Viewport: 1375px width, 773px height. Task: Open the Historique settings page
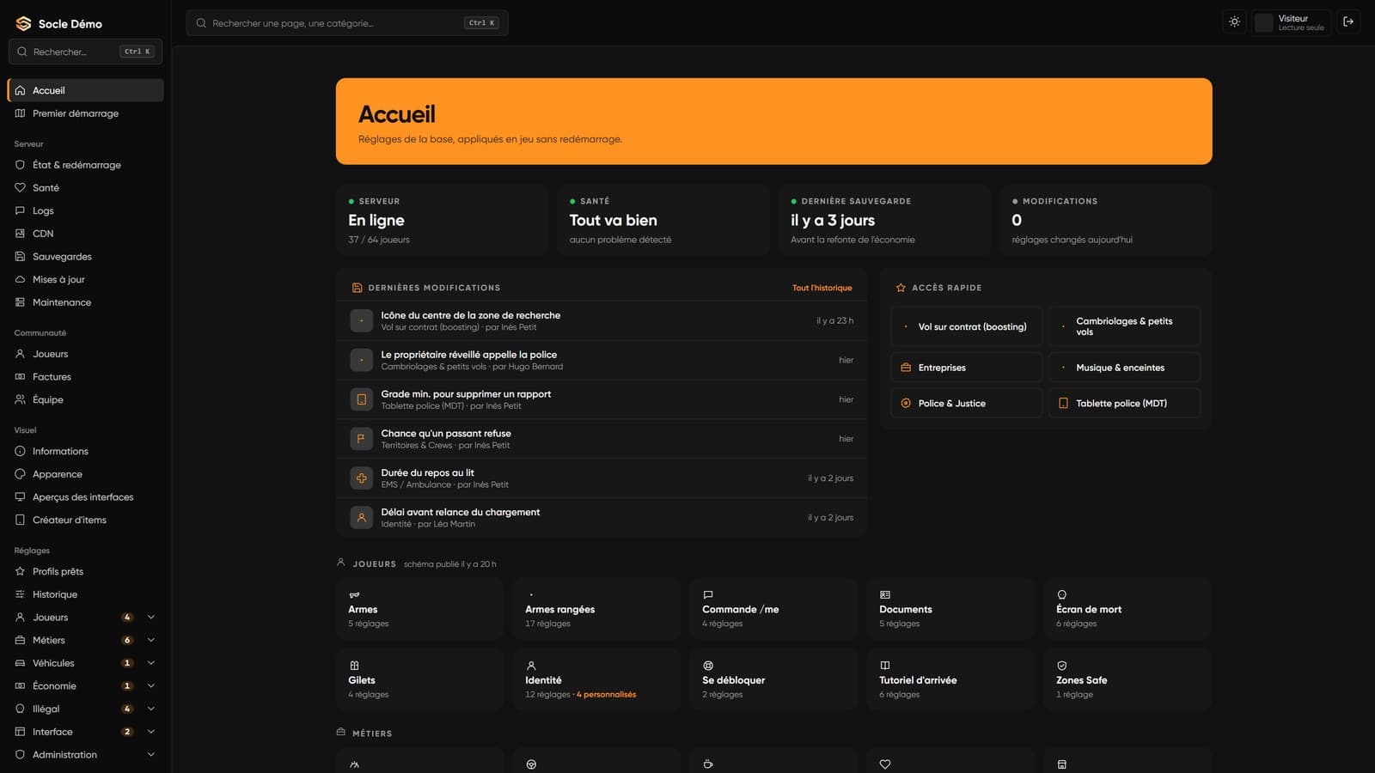[85, 594]
